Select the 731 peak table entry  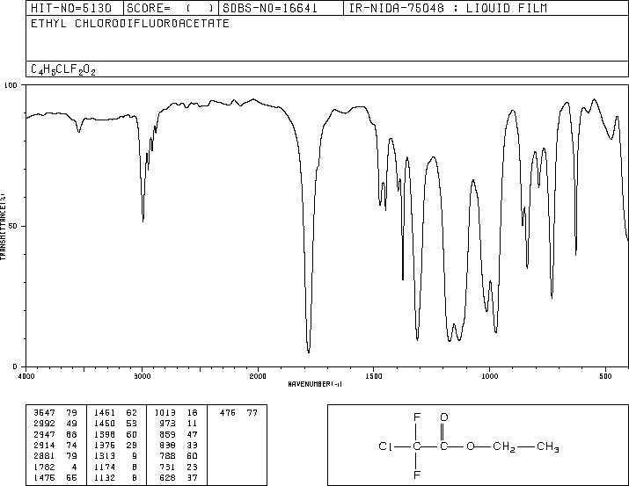[178, 467]
